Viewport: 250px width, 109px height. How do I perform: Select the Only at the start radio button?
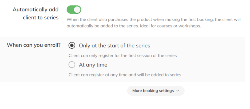[x=72, y=45]
